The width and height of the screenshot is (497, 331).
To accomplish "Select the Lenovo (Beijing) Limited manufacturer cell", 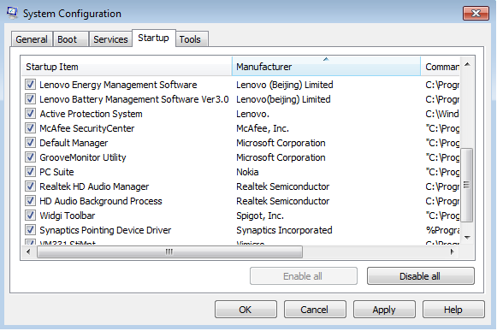I will coord(285,85).
